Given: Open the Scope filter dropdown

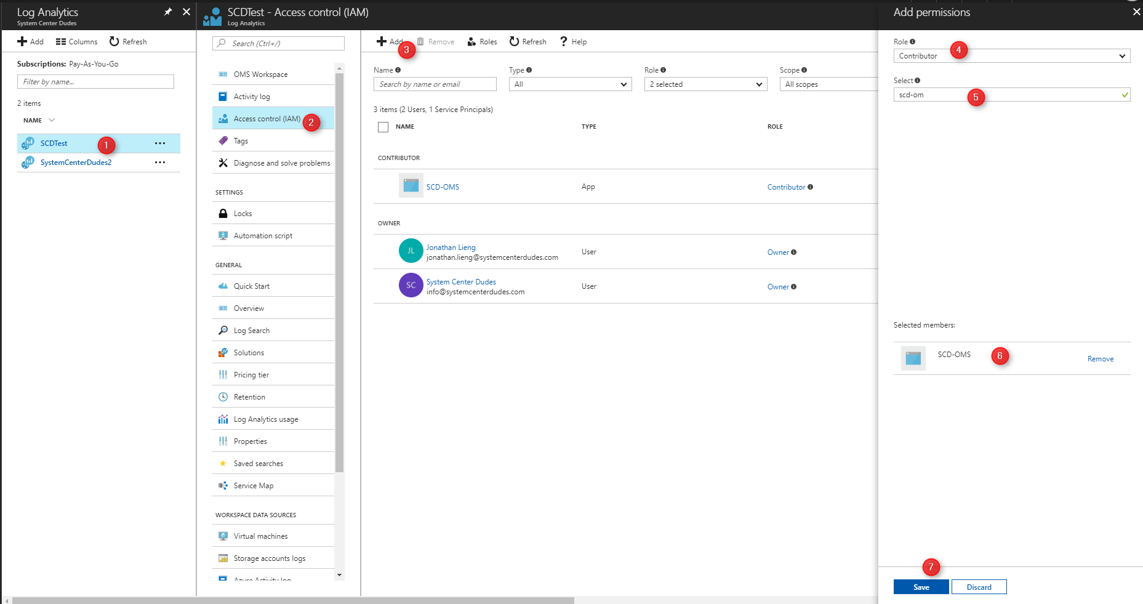Looking at the screenshot, I should coord(828,84).
